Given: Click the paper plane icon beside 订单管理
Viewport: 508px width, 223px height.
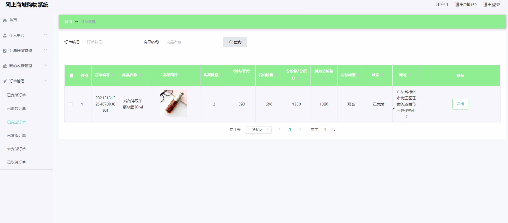Looking at the screenshot, I should click(x=5, y=81).
